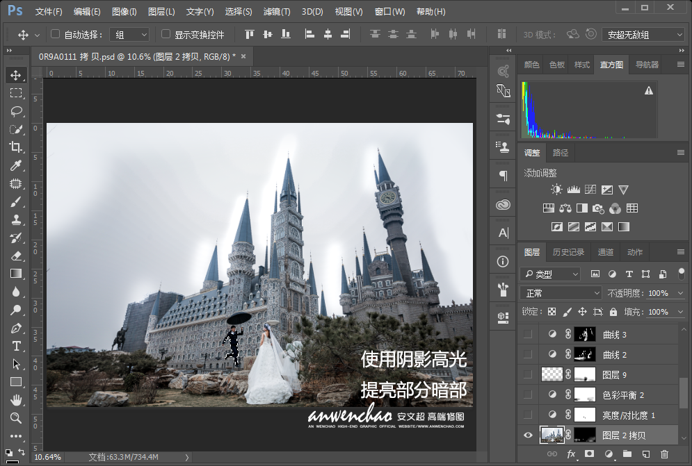Select the Horizontal Type tool
Viewport: 692px width, 466px height.
pos(16,346)
